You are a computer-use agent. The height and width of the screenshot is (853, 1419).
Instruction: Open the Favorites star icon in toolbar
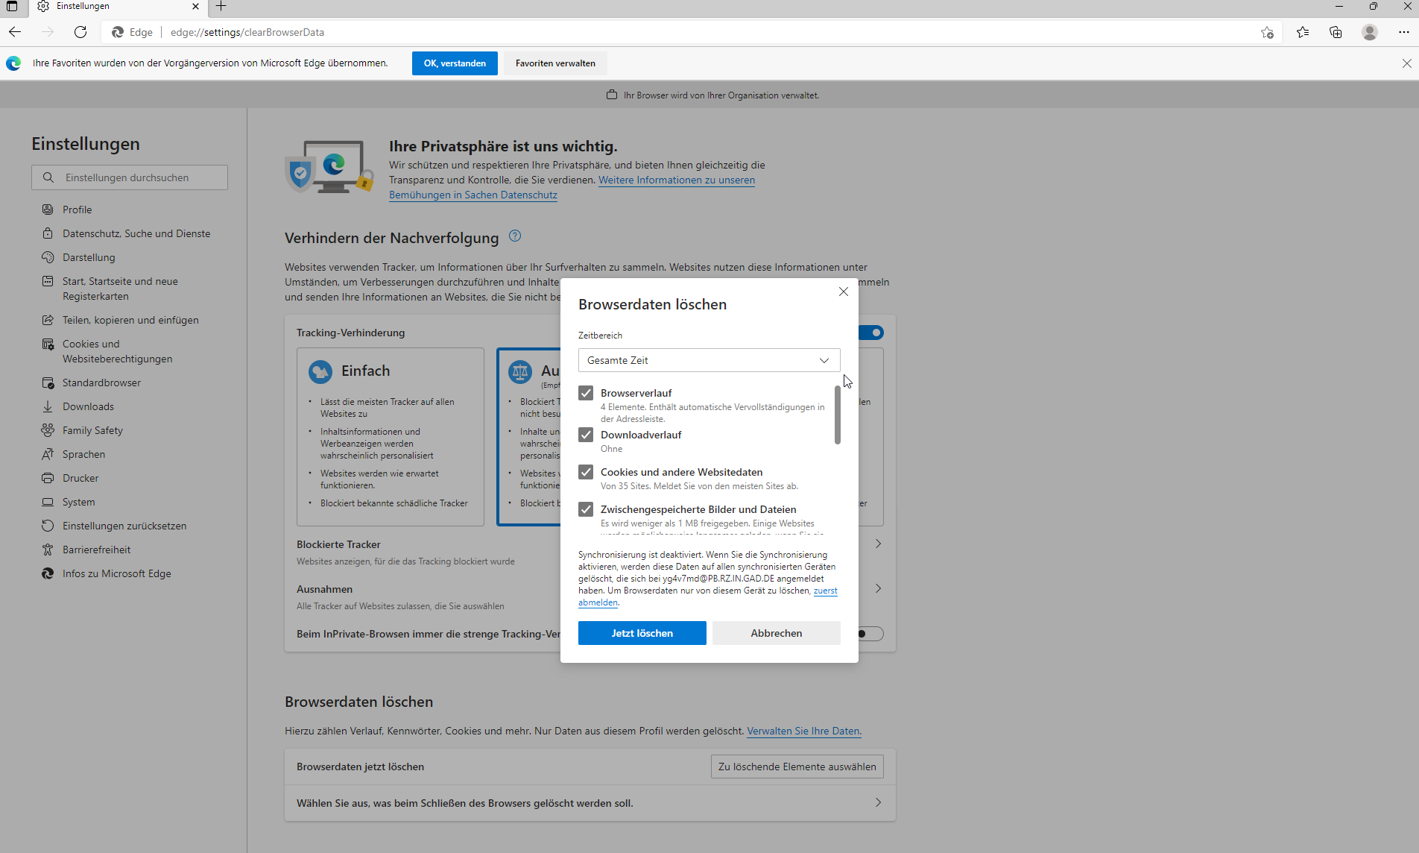(x=1302, y=32)
